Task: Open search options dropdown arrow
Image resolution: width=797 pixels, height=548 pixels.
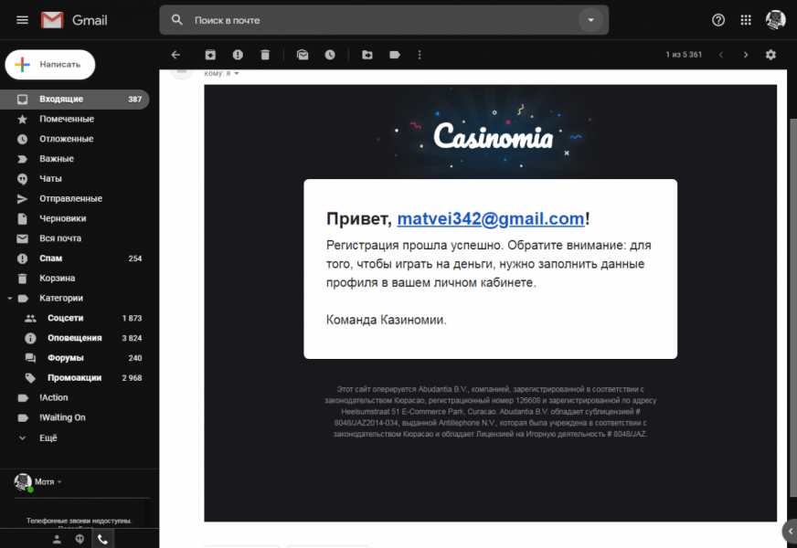Action: point(590,20)
